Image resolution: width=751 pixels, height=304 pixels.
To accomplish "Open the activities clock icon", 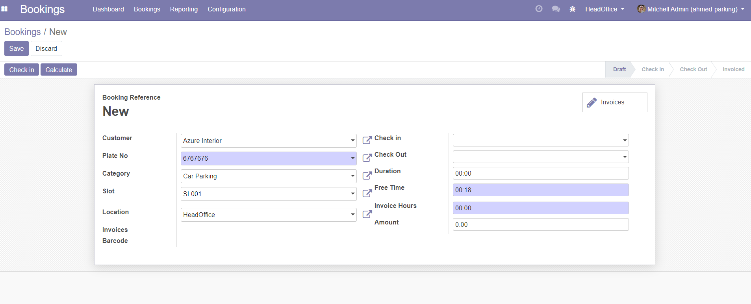I will click(x=539, y=9).
